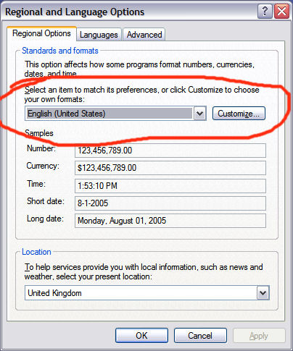293x351 pixels.
Task: Confirm changes with the OK button
Action: [141, 335]
